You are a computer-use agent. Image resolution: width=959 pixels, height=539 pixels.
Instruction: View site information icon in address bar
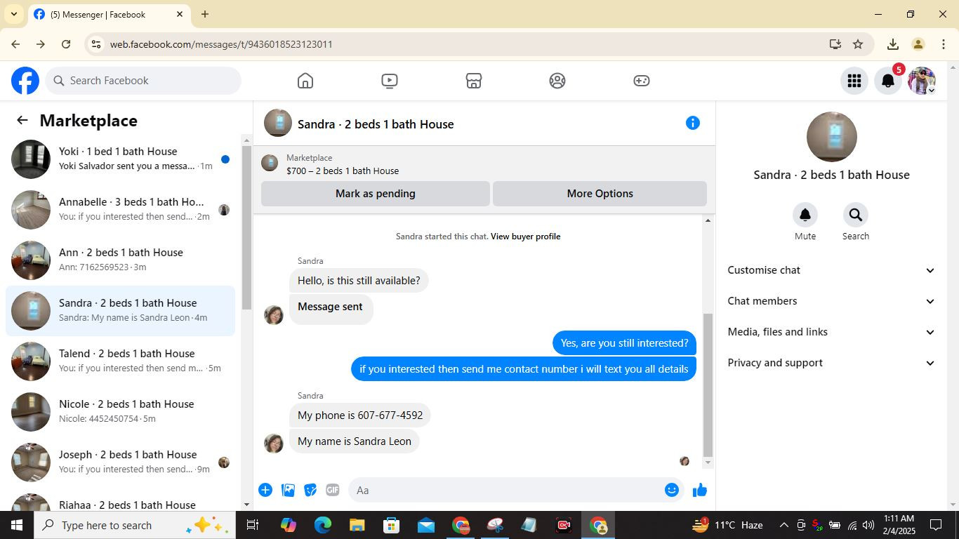(97, 44)
